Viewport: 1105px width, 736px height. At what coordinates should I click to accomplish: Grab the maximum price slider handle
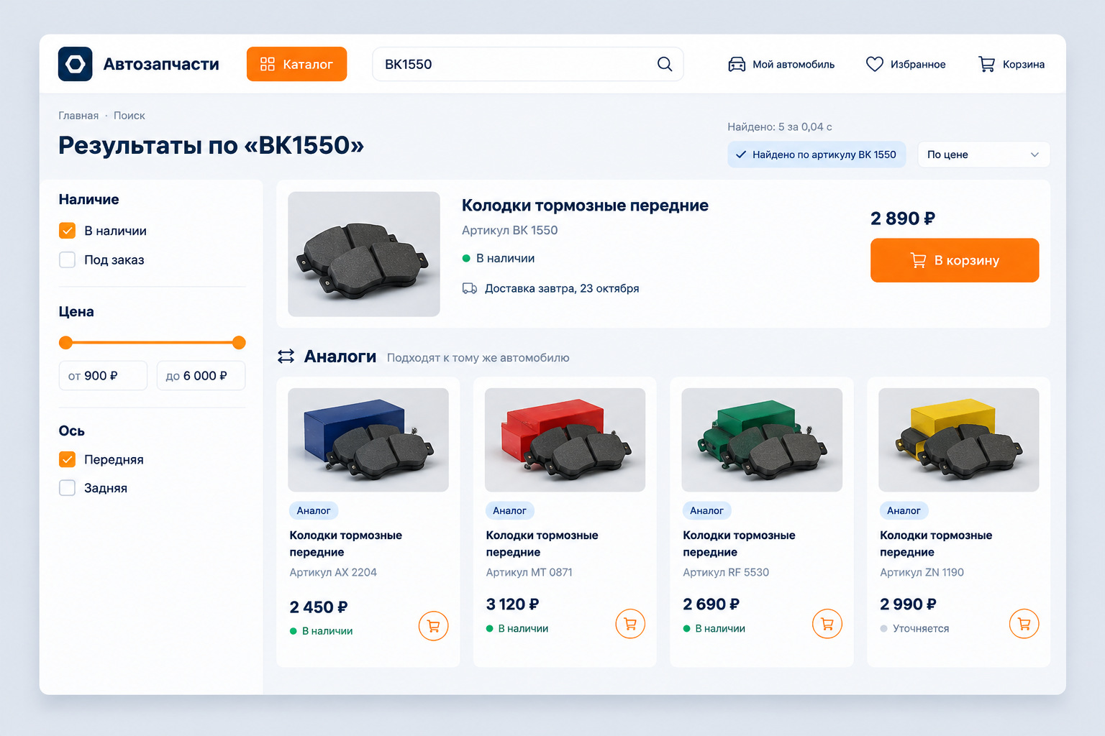(x=239, y=342)
